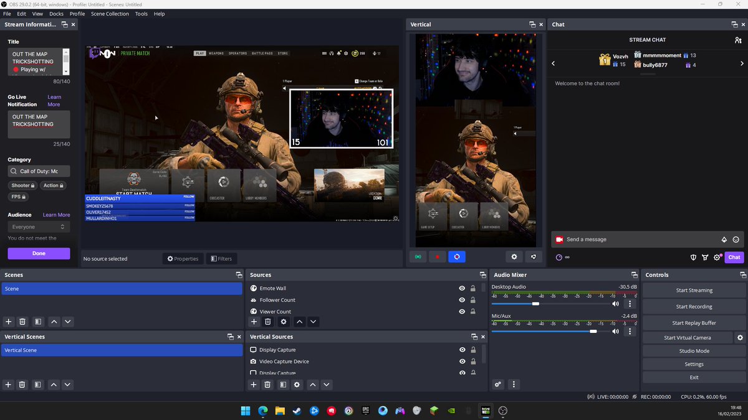Open the Docks menu
The height and width of the screenshot is (420, 748).
pyautogui.click(x=56, y=14)
